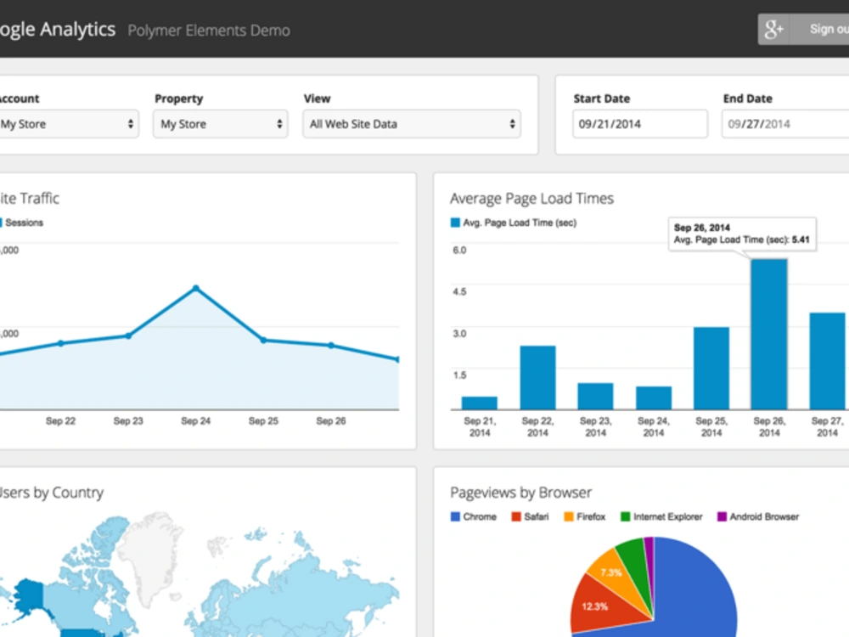The height and width of the screenshot is (637, 849).
Task: Click the green Internet Explorer pie slice
Action: click(634, 561)
